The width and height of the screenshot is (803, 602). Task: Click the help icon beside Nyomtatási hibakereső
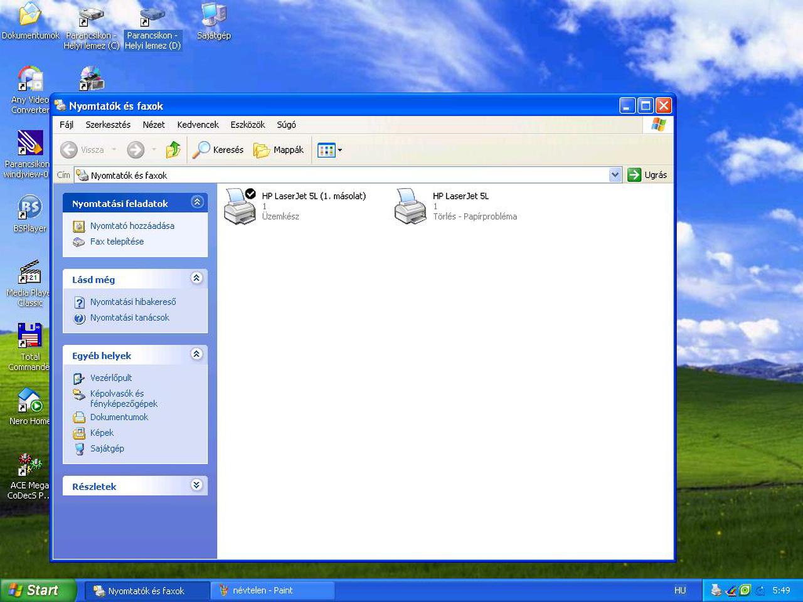pyautogui.click(x=79, y=302)
